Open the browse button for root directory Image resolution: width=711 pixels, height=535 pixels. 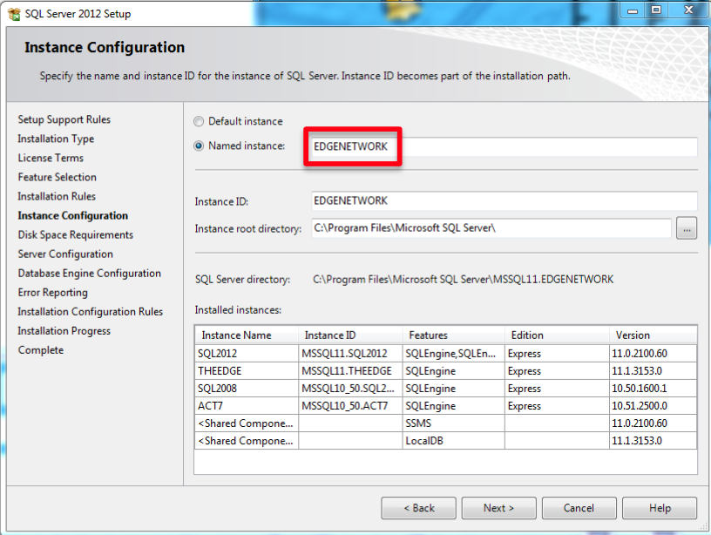(687, 228)
